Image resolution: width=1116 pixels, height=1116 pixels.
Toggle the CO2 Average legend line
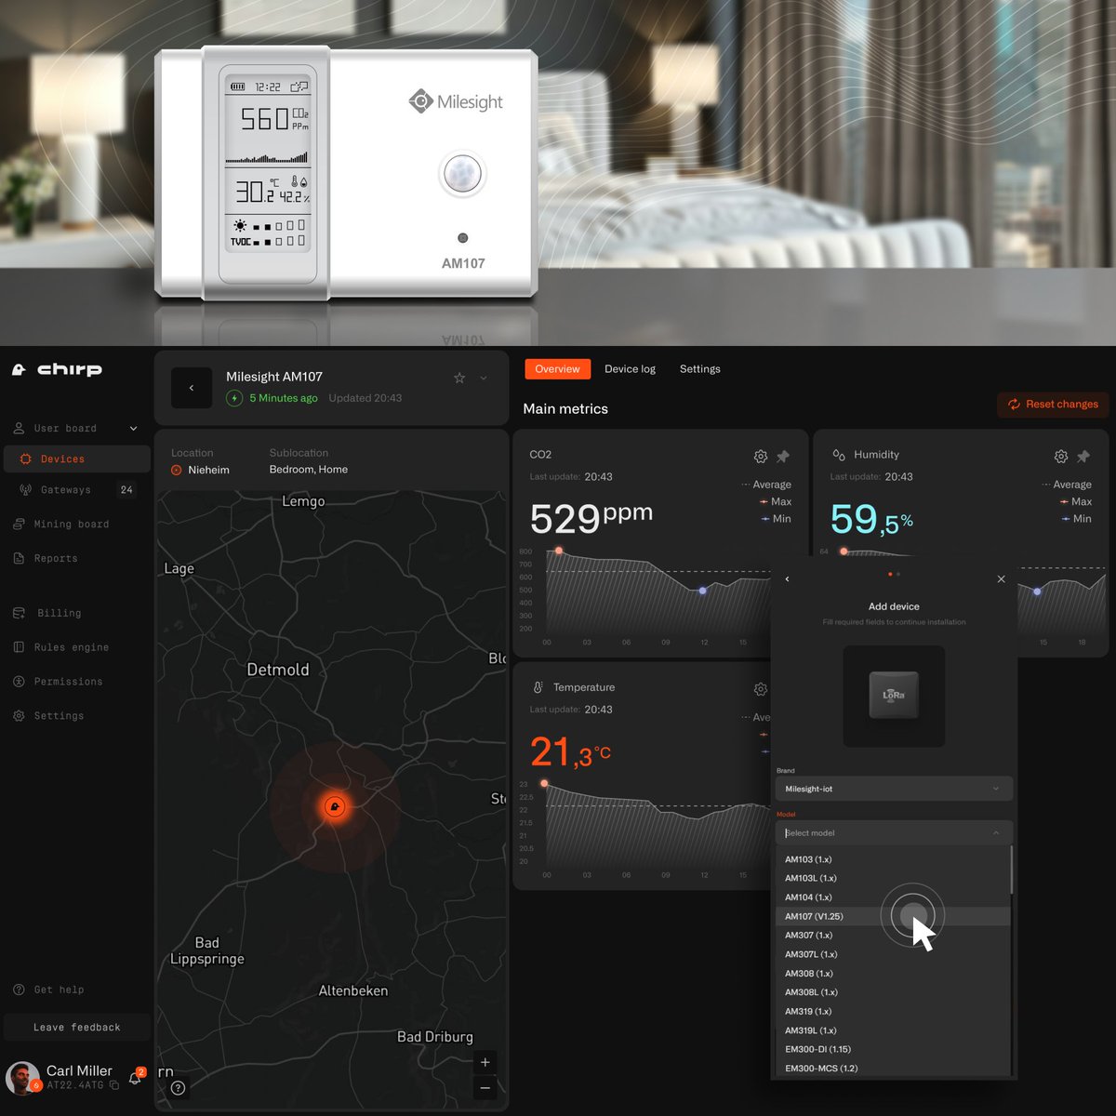click(766, 485)
